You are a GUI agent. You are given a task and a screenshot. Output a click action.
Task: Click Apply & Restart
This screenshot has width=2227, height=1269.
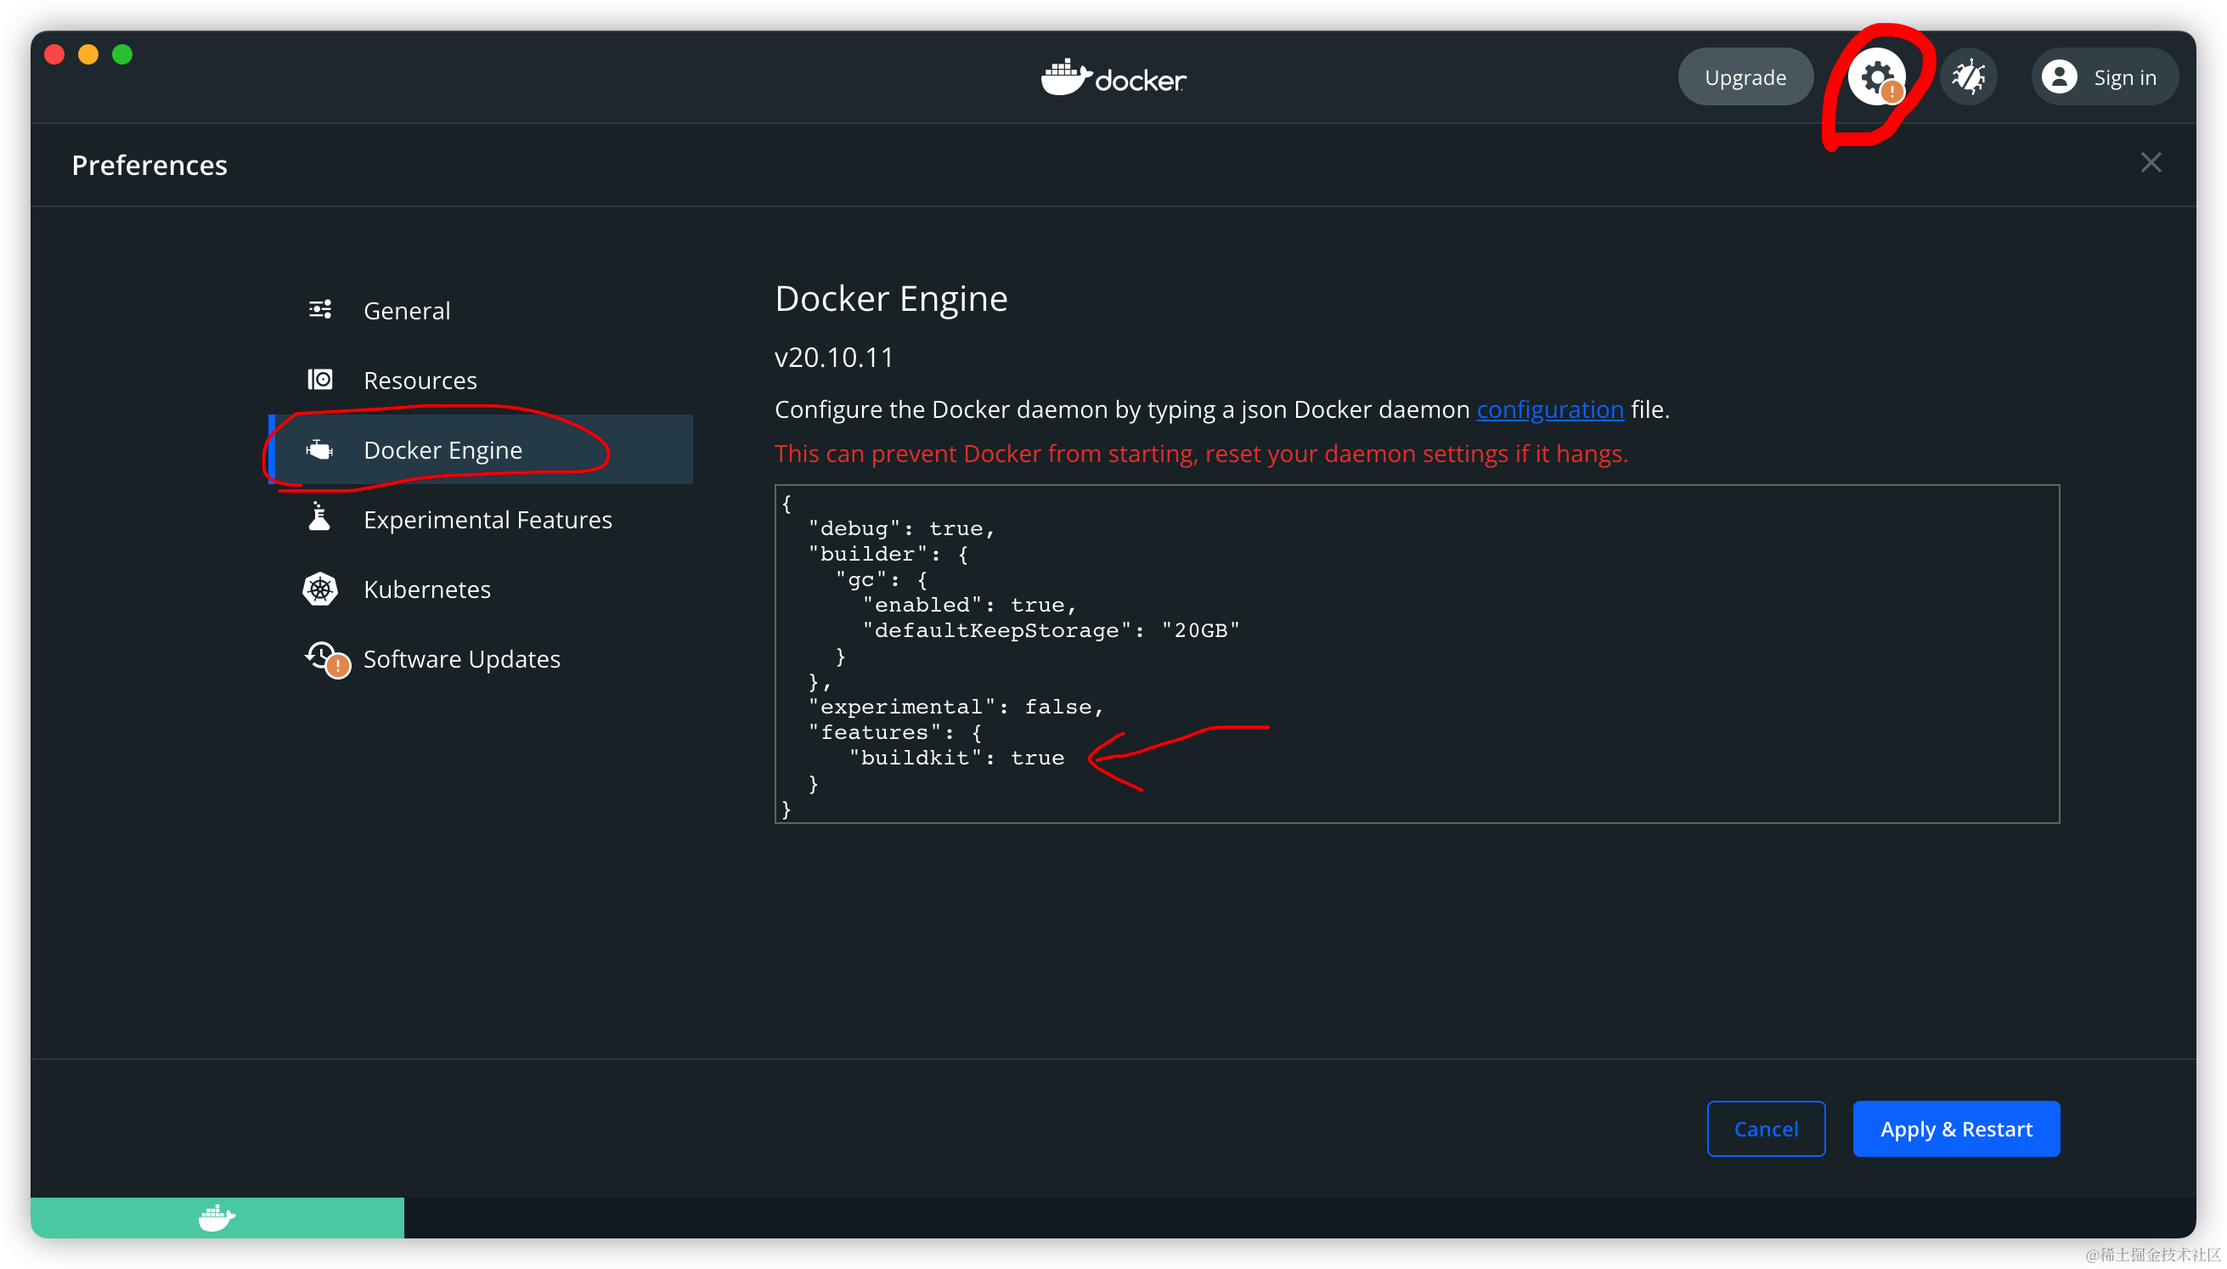[x=1956, y=1129]
